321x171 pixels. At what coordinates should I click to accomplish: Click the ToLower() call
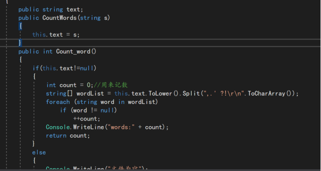(164, 93)
